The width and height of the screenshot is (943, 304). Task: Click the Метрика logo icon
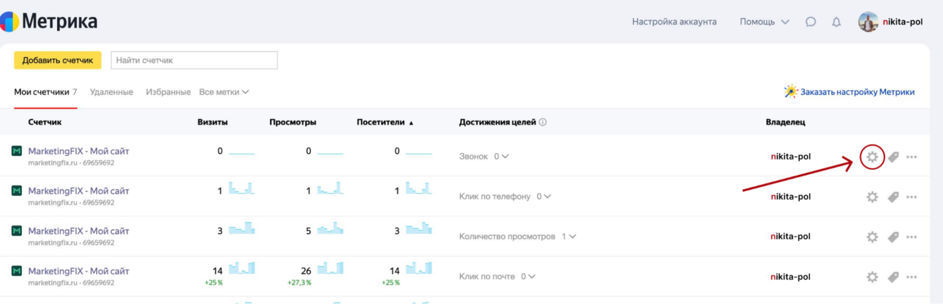9,22
